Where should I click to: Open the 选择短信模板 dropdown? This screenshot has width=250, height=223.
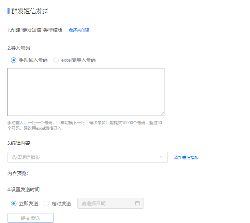tap(87, 157)
